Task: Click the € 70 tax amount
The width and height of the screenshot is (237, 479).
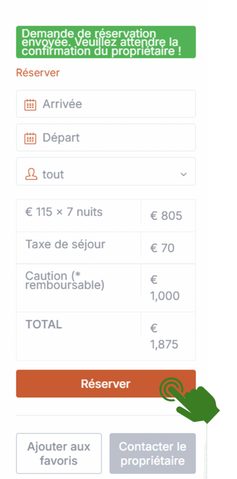Action: tap(162, 248)
